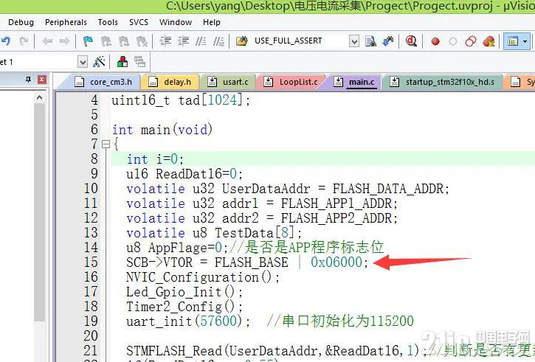
Task: Switch to the startup_stm32f10x_hd.s tab
Action: [x=443, y=82]
